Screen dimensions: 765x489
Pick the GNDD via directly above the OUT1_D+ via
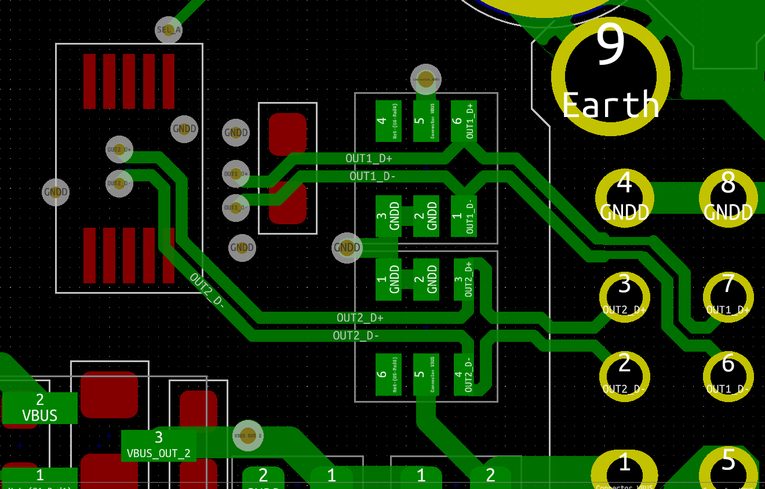(236, 133)
